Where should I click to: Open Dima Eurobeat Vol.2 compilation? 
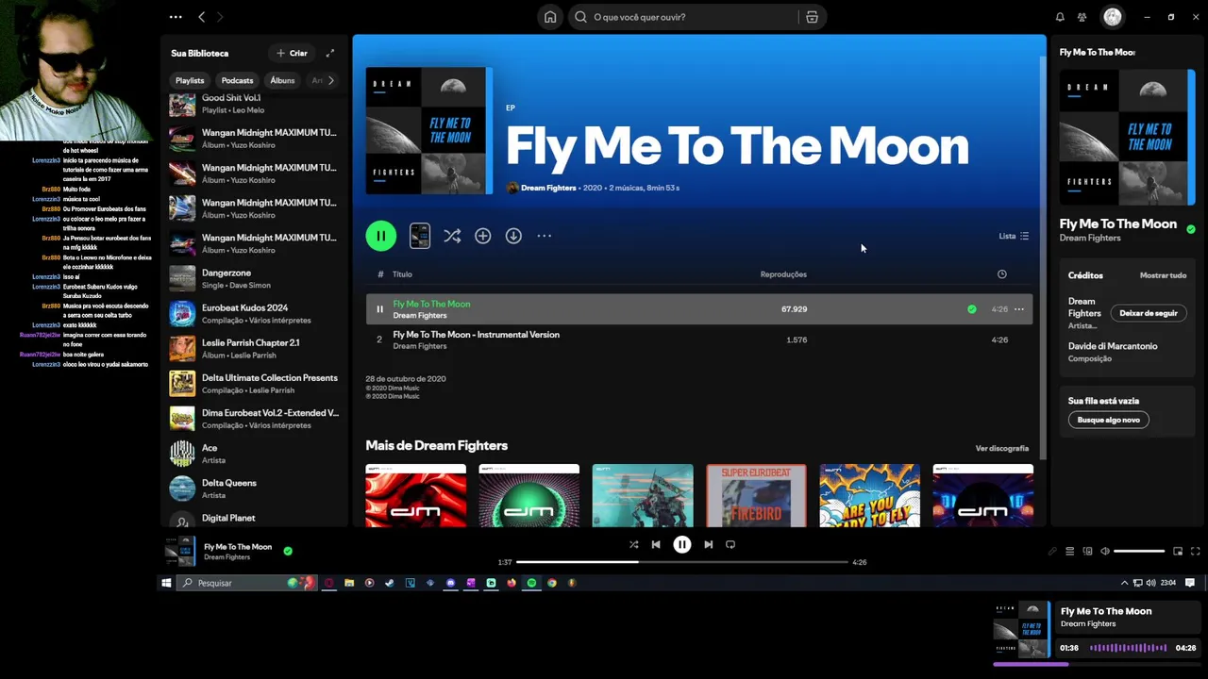coord(253,418)
